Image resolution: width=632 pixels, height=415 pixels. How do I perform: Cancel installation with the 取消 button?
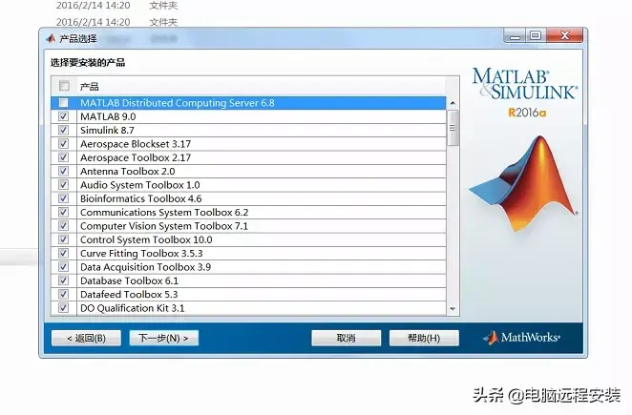[x=346, y=338]
